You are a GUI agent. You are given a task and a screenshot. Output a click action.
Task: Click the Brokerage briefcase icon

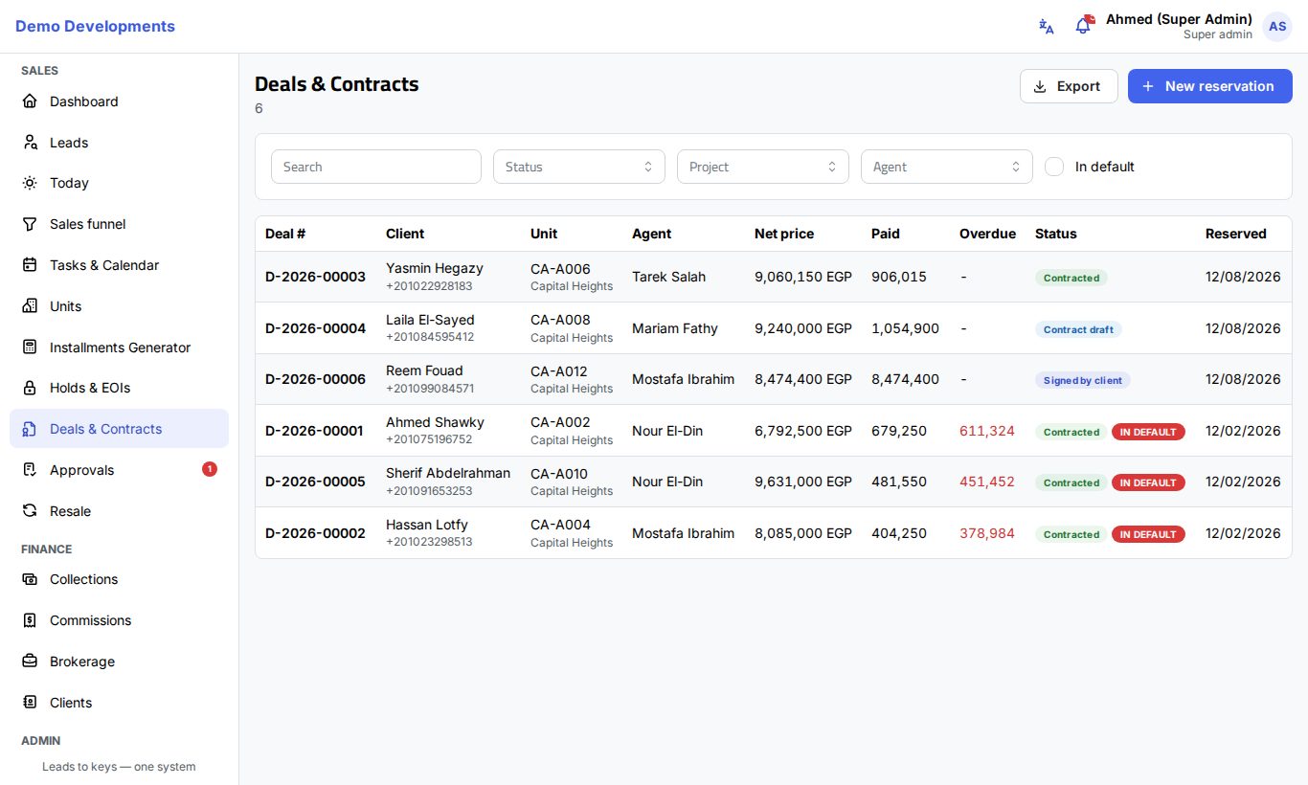pos(30,662)
